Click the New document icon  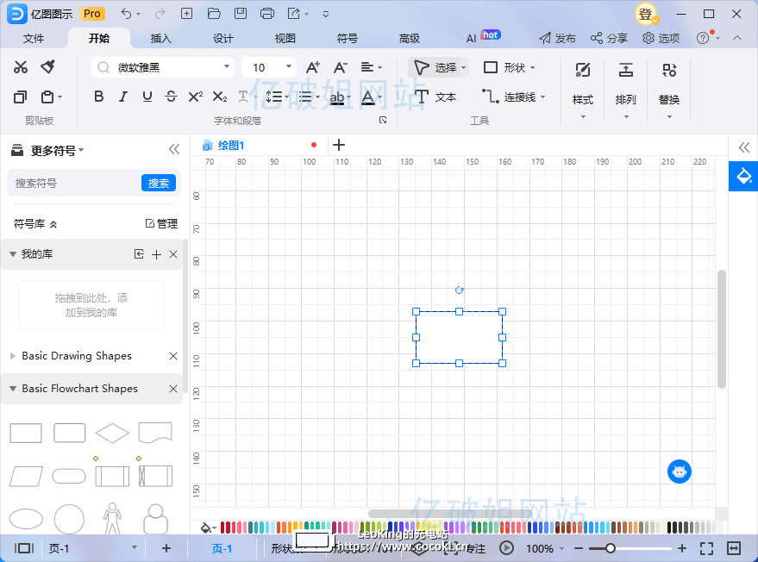pos(186,14)
